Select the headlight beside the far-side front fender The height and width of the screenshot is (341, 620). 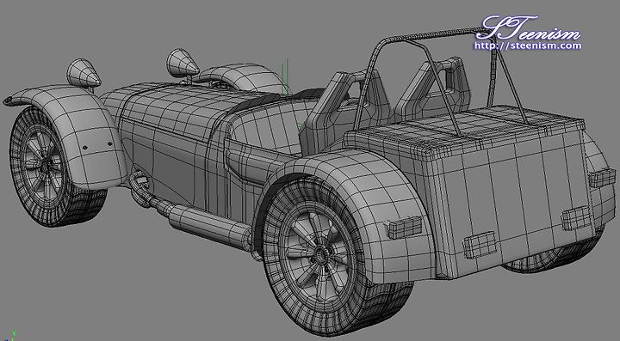(x=182, y=63)
